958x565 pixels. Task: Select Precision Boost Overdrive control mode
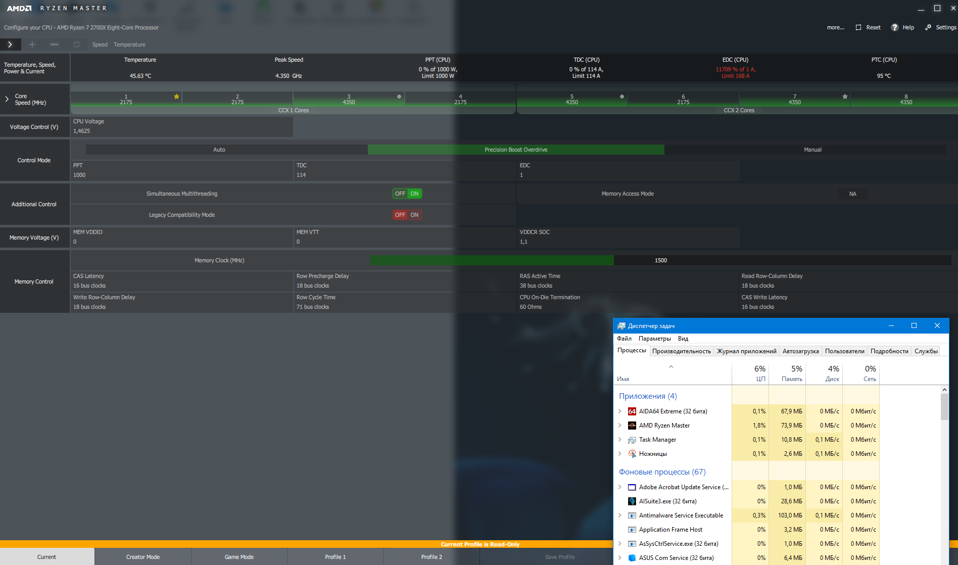pyautogui.click(x=516, y=150)
